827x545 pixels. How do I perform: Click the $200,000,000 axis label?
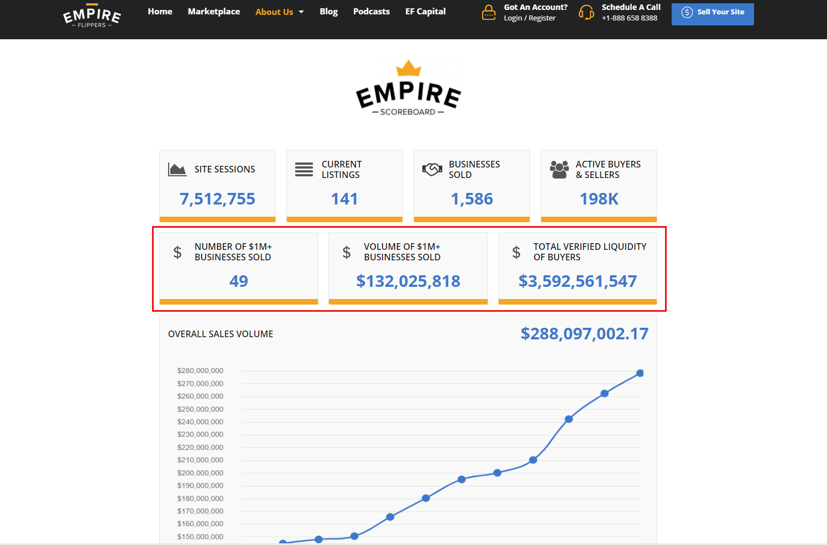(200, 473)
